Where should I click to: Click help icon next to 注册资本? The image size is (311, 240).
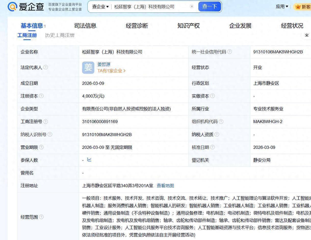tap(41, 96)
